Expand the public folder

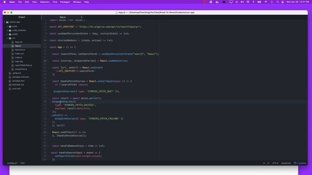tap(7, 35)
